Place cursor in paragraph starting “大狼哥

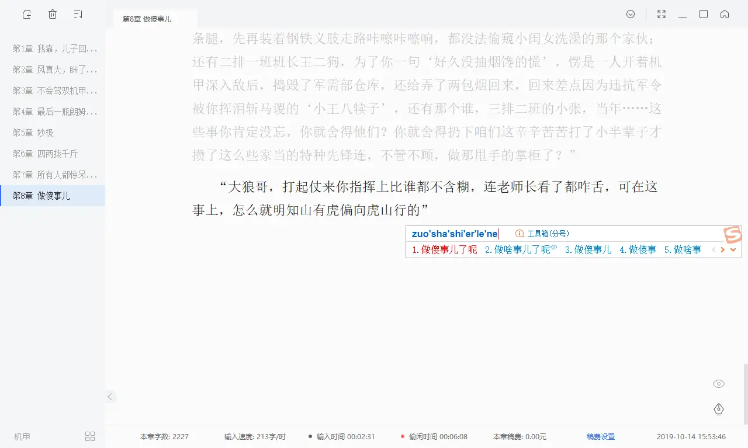click(x=427, y=198)
